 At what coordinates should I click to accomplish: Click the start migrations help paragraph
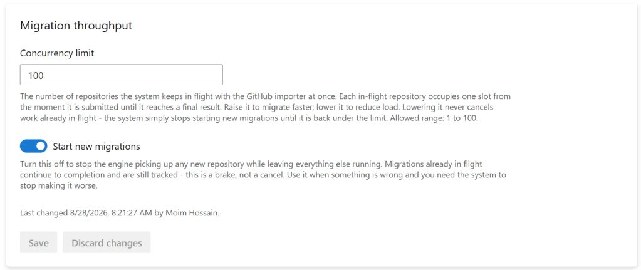coord(263,175)
